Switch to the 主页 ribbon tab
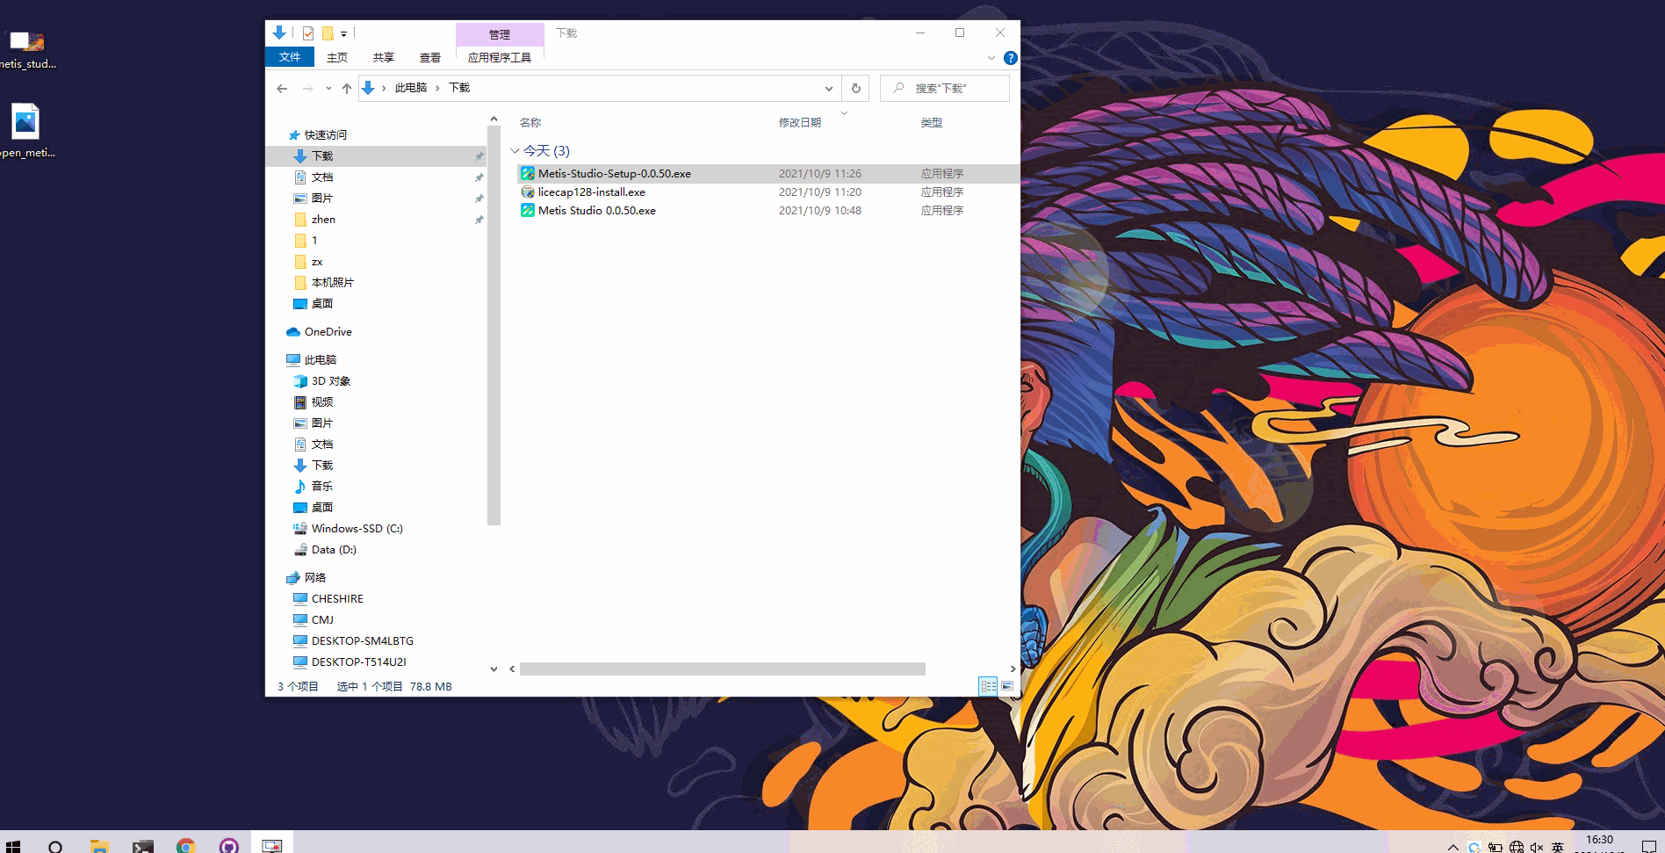 pyautogui.click(x=337, y=57)
